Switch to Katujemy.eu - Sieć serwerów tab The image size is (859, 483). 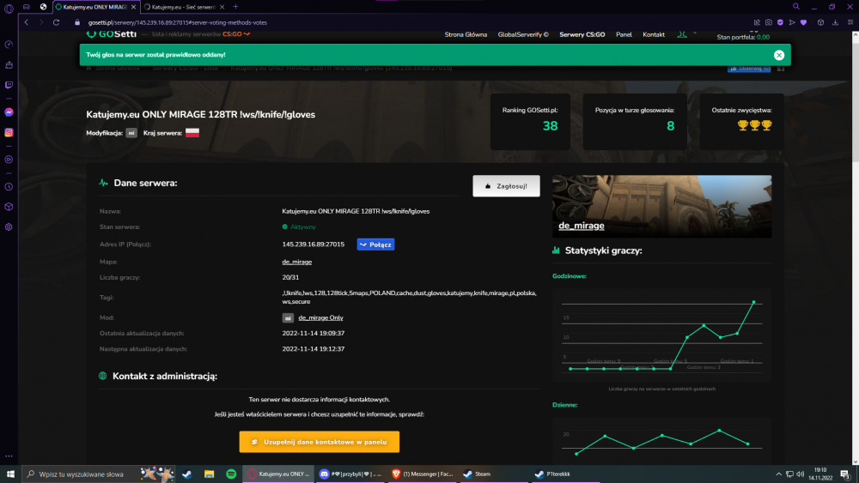click(184, 7)
